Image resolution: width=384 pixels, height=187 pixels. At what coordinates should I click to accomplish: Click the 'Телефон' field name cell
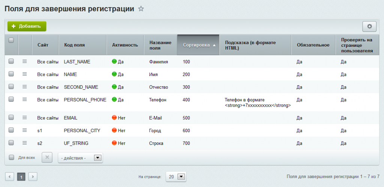pos(158,100)
